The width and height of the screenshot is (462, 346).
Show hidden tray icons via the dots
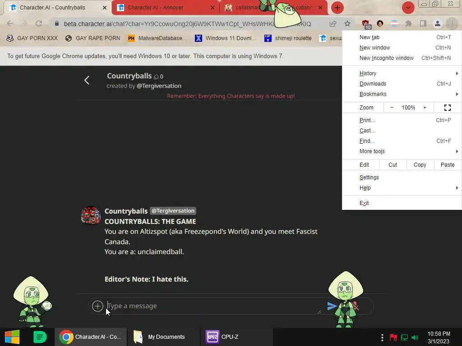click(382, 337)
